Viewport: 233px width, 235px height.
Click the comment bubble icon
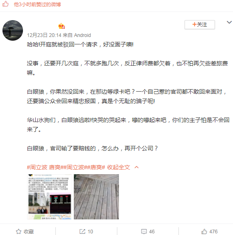(x=144, y=231)
